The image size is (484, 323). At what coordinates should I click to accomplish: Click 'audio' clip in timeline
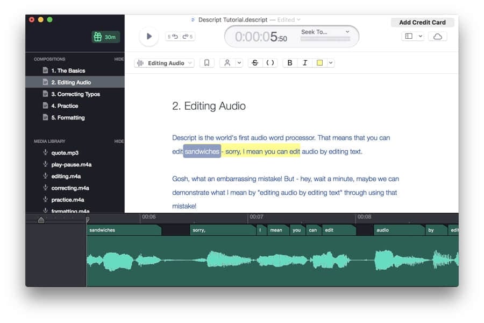point(400,230)
